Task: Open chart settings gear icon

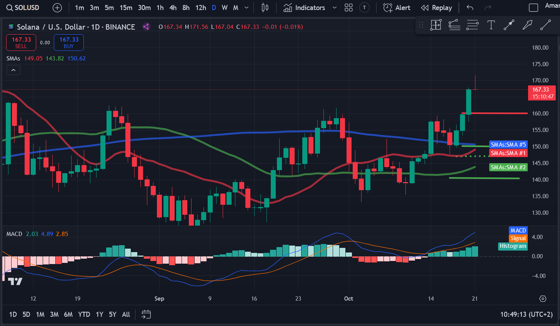Action: click(543, 299)
